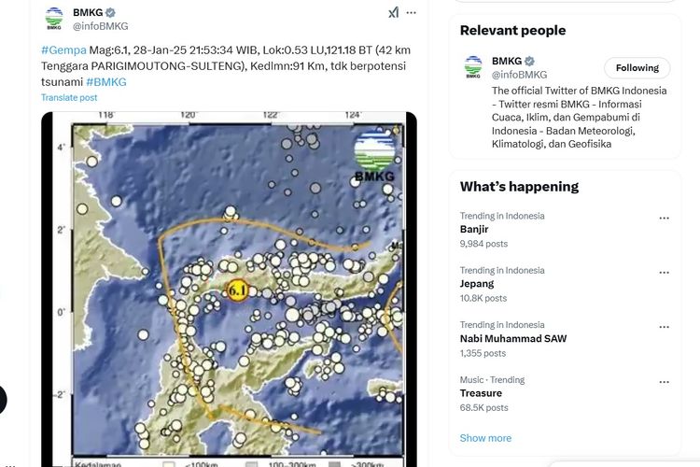Open the post's more options menu
This screenshot has height=467, width=700.
click(412, 12)
